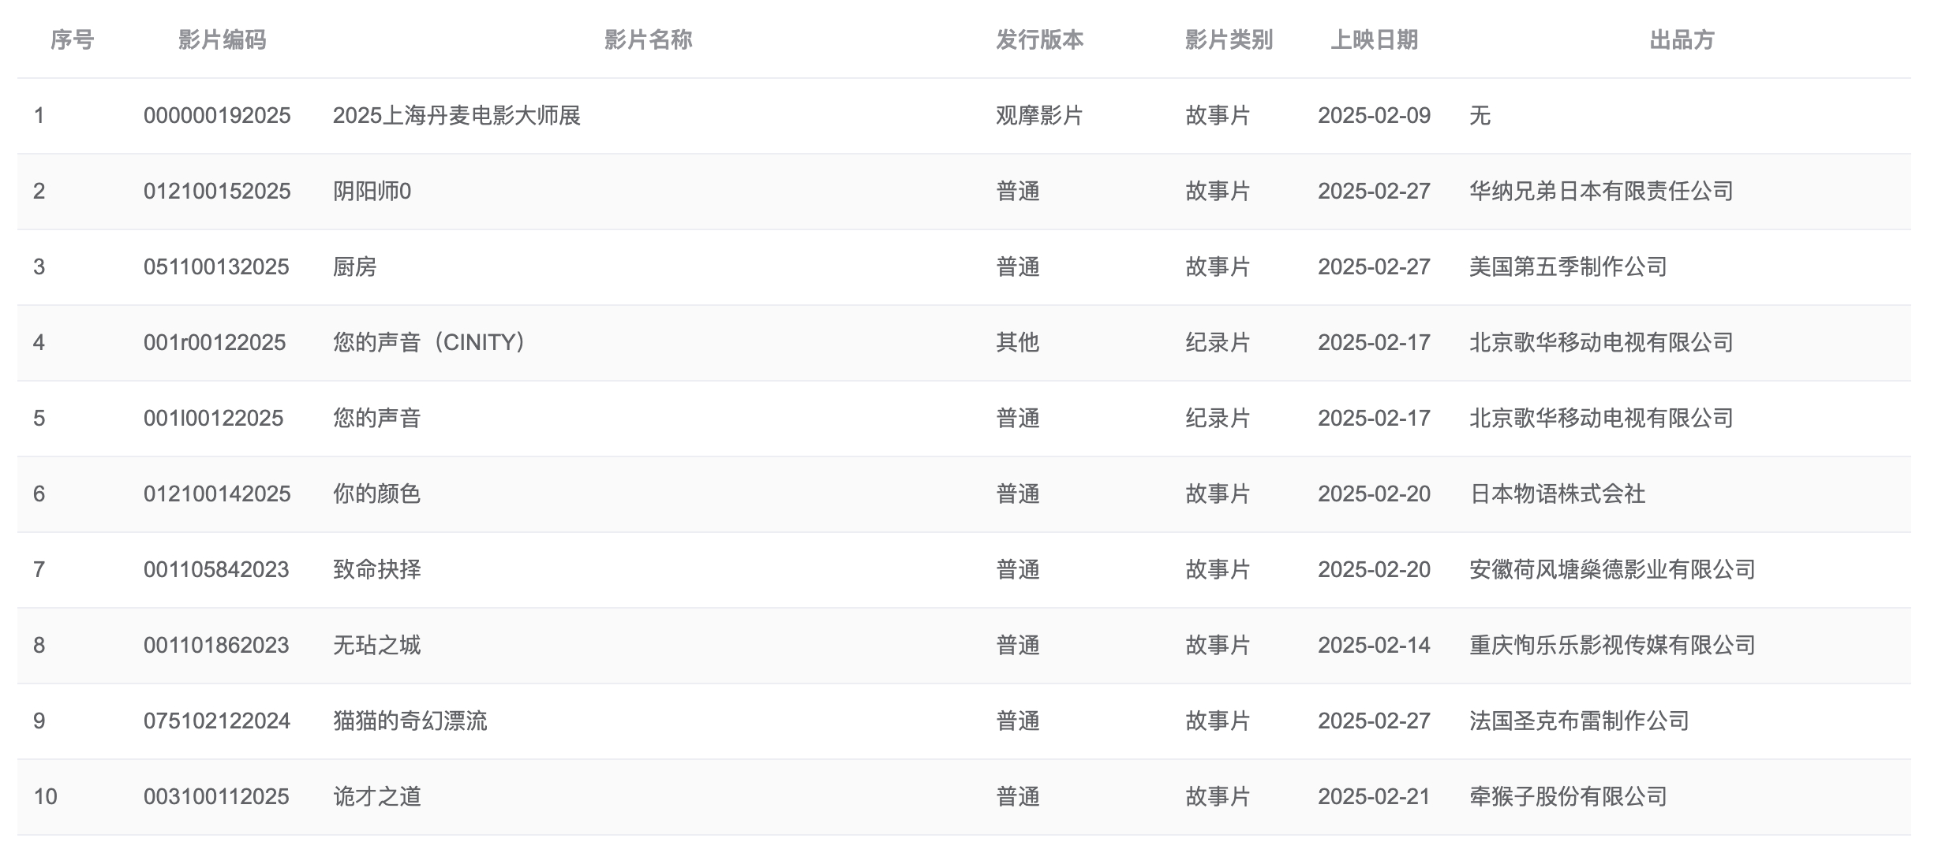The height and width of the screenshot is (853, 1938).
Task: Select film code 000000192025
Action: 217,116
